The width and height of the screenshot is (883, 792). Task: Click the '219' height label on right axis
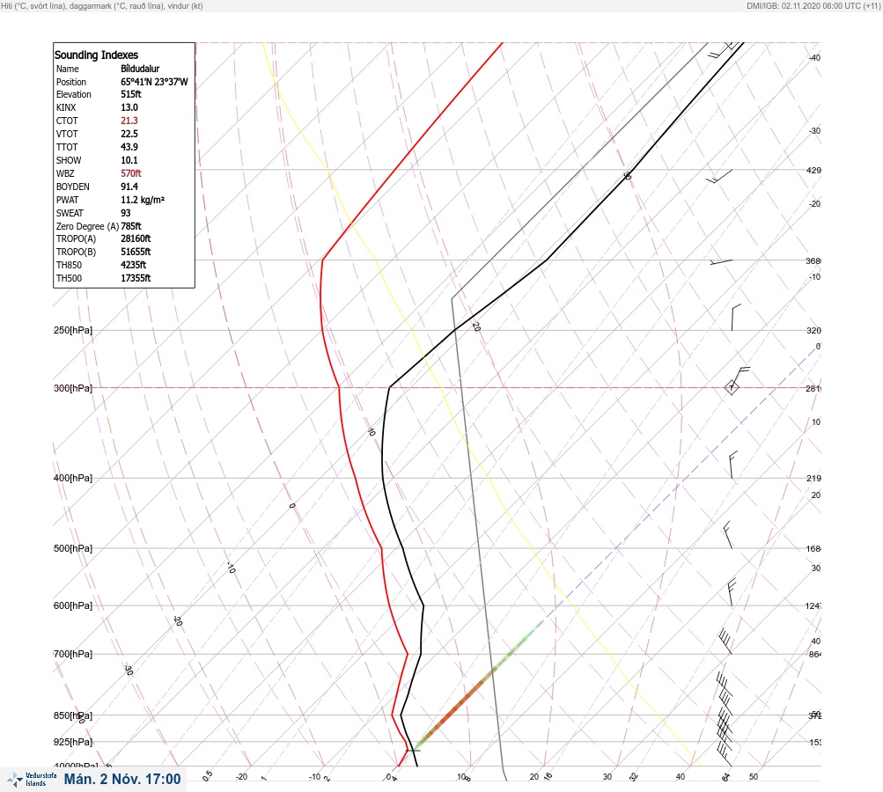click(813, 479)
